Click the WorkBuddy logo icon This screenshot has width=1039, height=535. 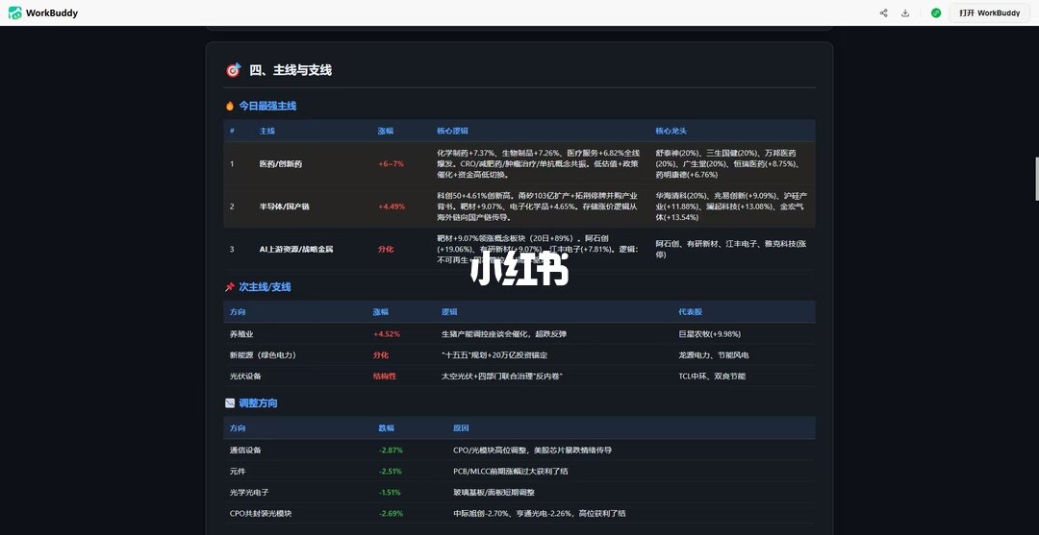coord(14,12)
